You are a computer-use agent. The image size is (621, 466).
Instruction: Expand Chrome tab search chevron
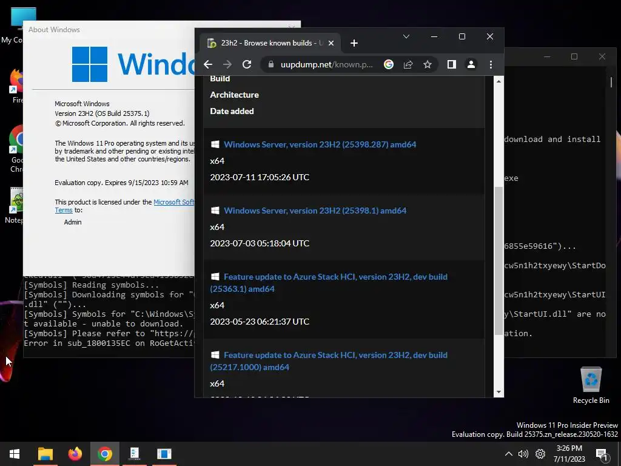[x=406, y=36]
